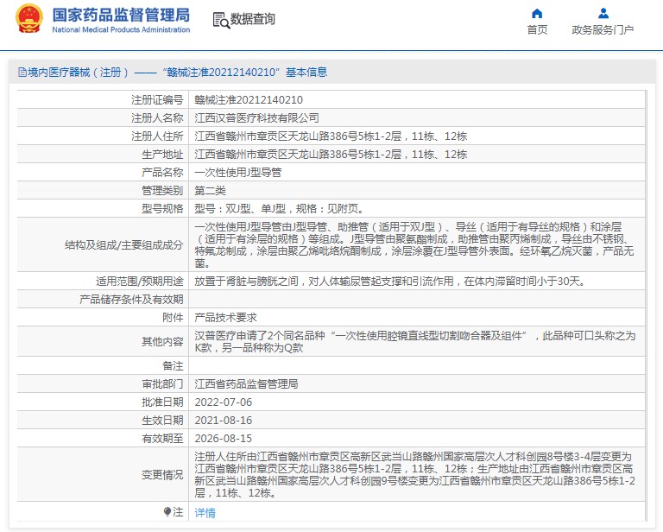Click the home house icon

point(537,14)
